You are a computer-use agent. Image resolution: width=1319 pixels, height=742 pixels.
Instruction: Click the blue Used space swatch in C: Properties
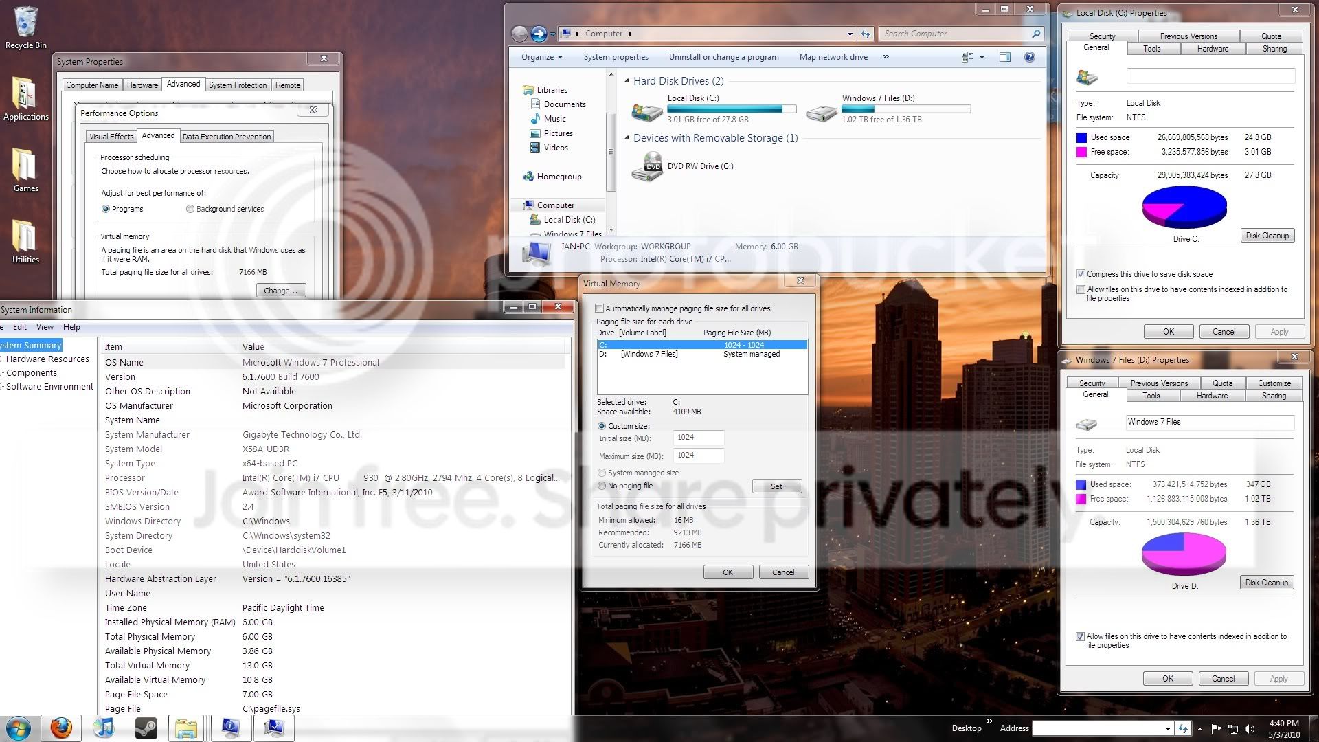[x=1081, y=137]
